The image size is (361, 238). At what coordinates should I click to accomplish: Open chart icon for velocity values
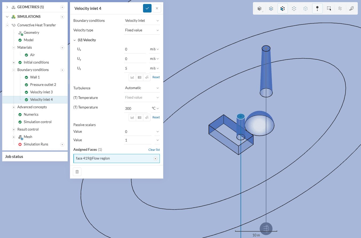pyautogui.click(x=132, y=77)
